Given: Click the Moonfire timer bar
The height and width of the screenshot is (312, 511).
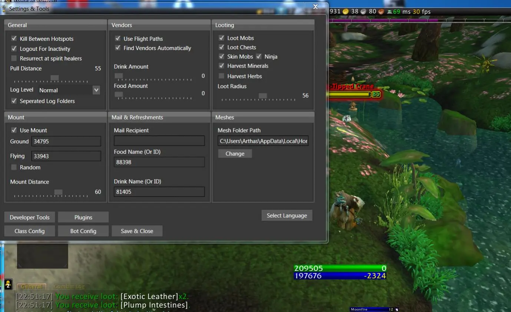Looking at the screenshot, I should 372,309.
